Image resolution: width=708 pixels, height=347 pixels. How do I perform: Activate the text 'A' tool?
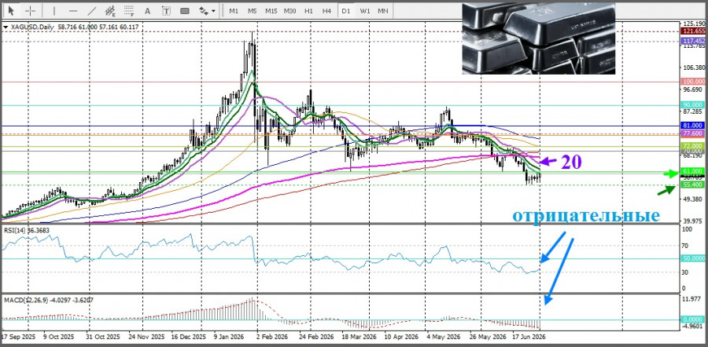148,10
